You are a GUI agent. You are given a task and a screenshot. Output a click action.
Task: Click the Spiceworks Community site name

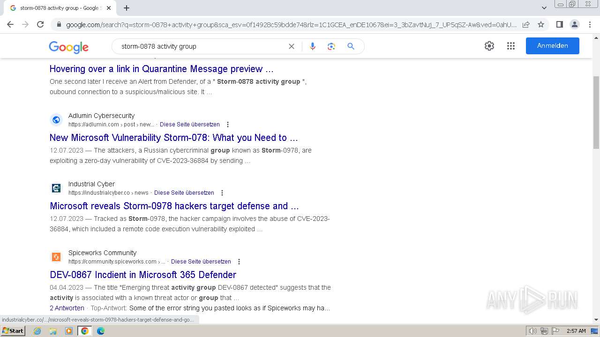(102, 253)
